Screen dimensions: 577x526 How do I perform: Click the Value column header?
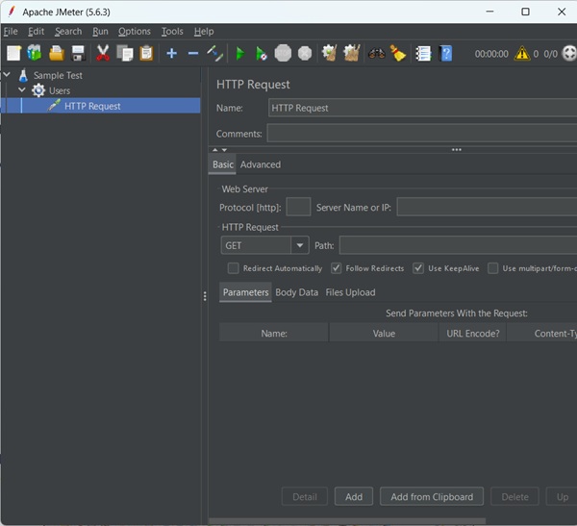pos(384,333)
